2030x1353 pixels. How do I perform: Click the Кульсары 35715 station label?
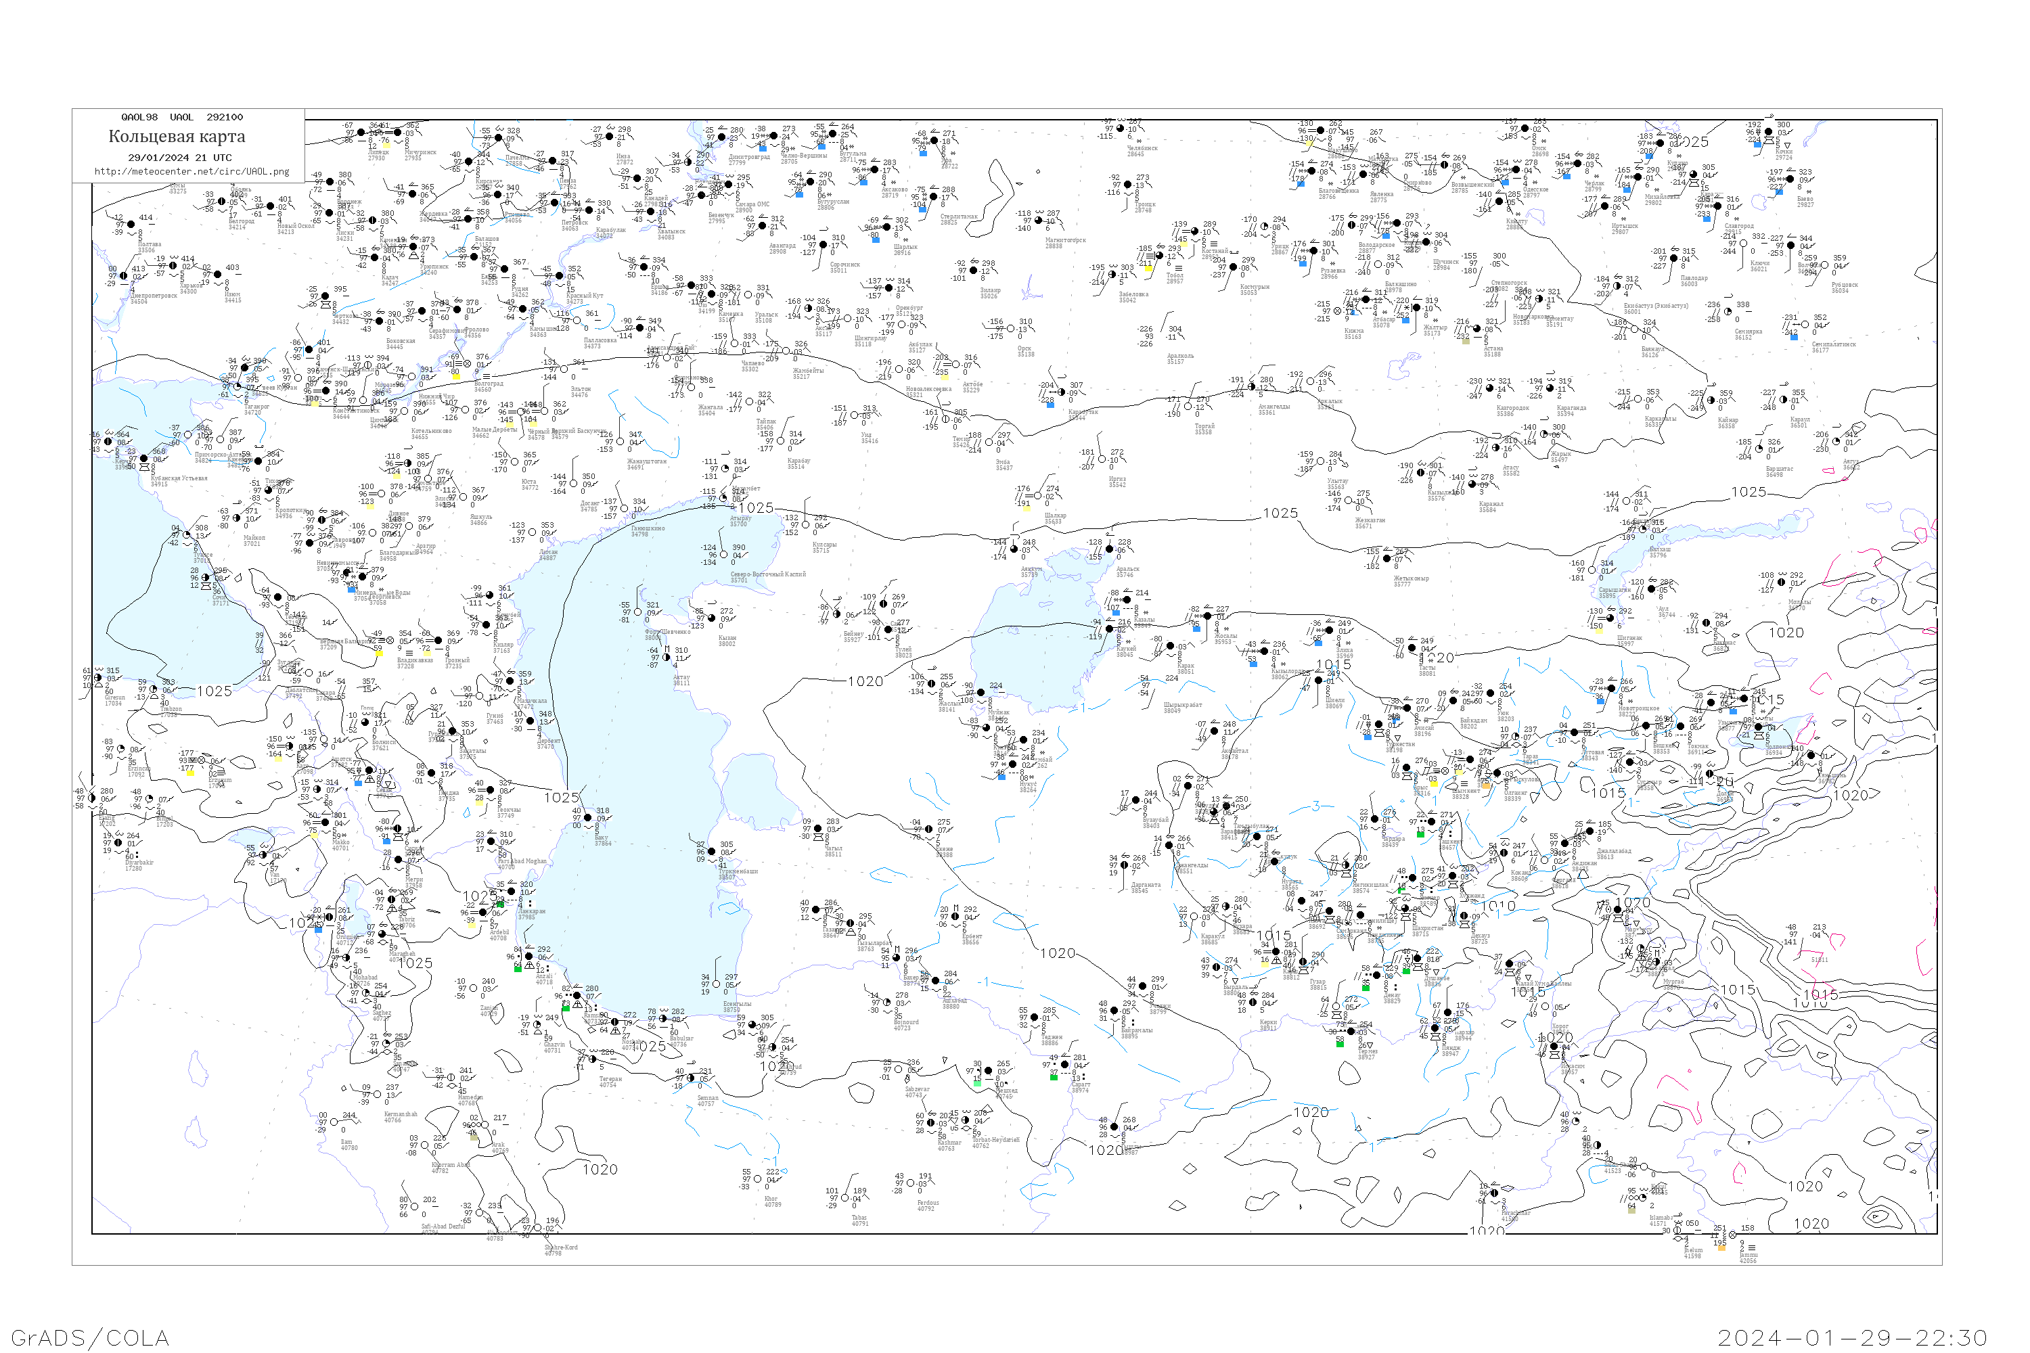point(824,547)
